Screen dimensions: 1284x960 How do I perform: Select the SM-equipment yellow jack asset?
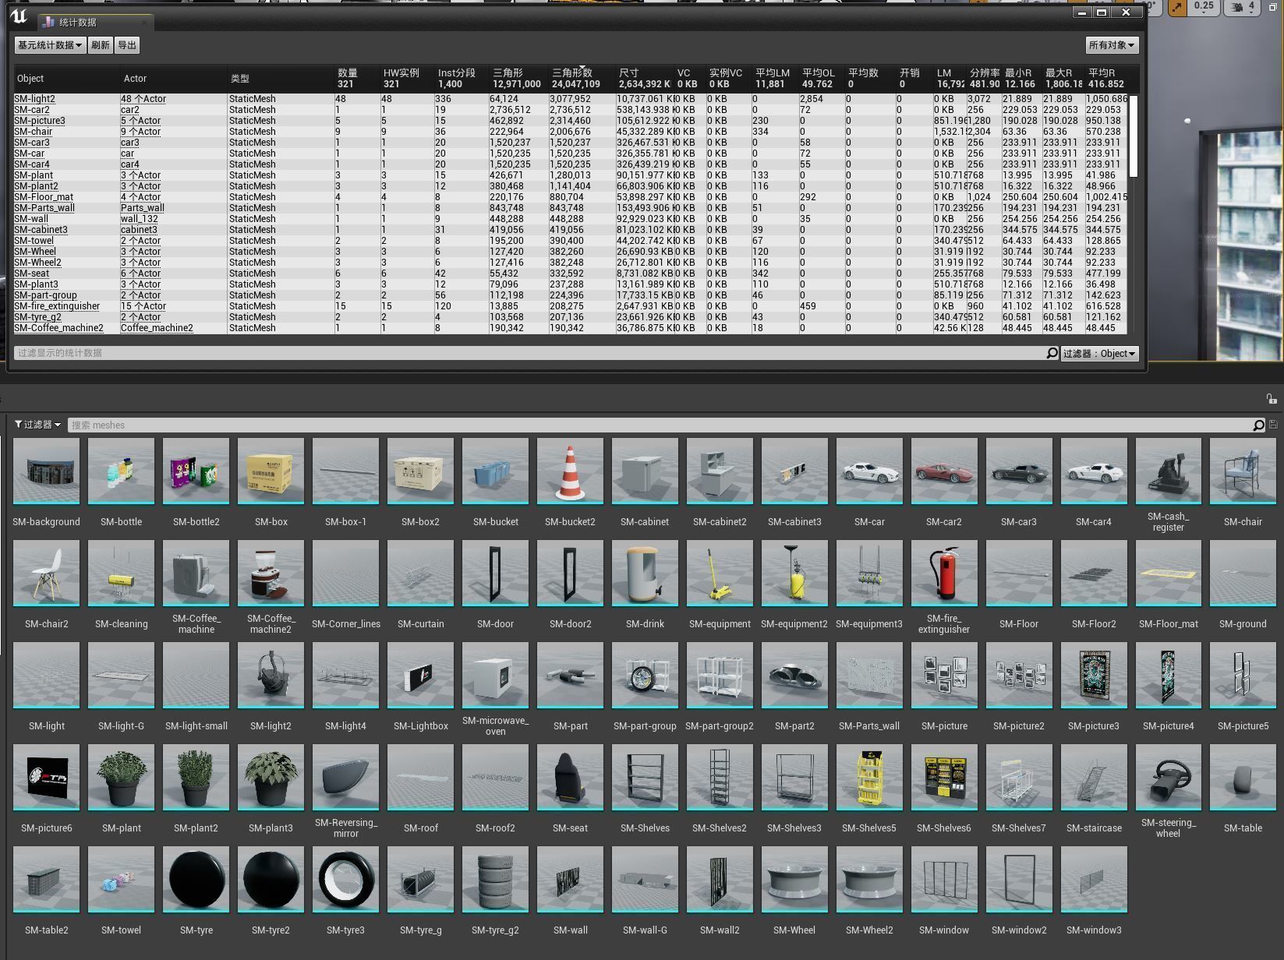[x=720, y=573]
